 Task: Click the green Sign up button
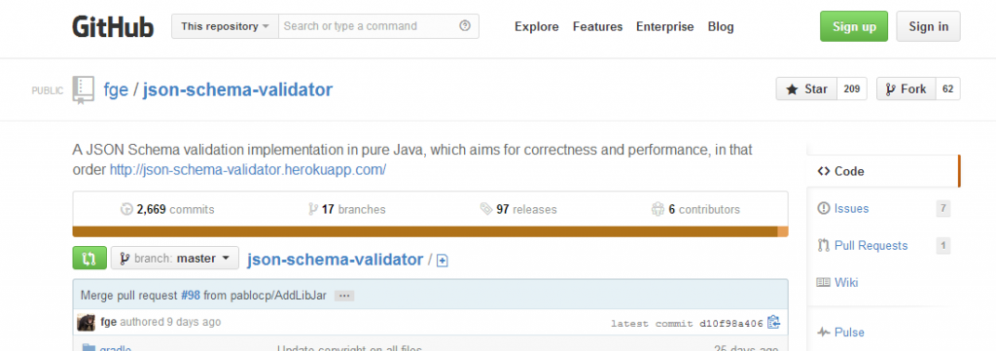854,26
